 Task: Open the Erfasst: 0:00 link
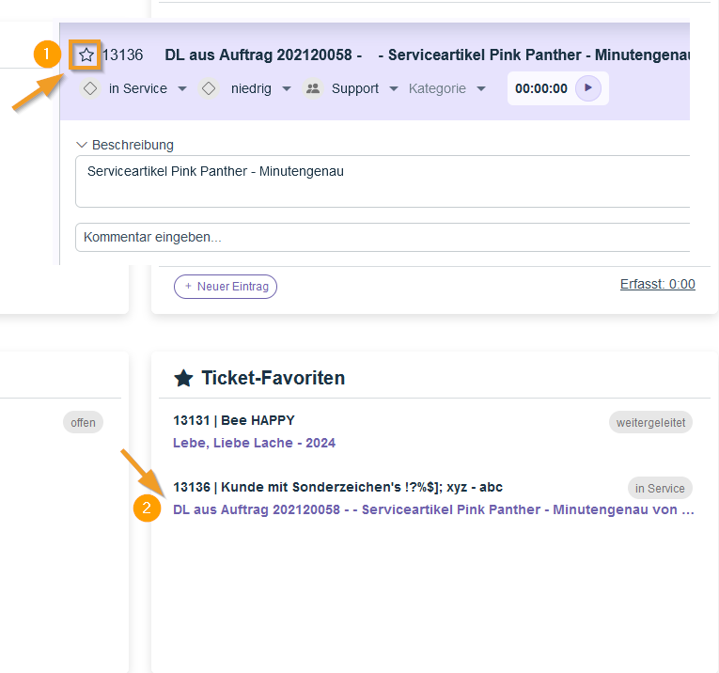[x=657, y=284]
